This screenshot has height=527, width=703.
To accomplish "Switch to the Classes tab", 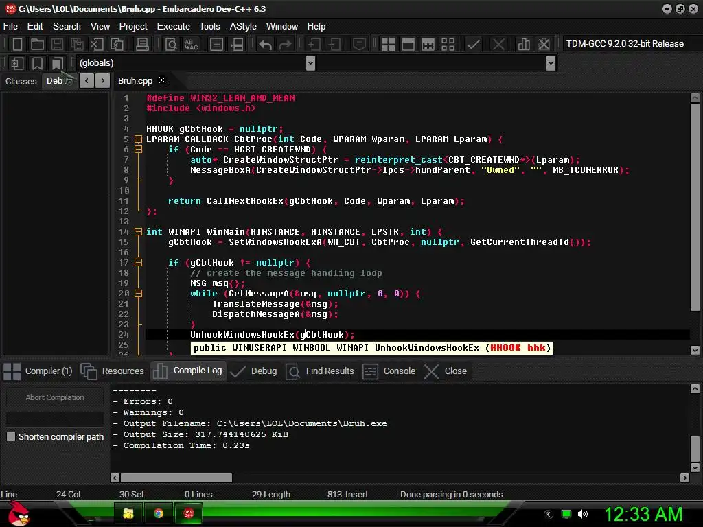I will click(21, 81).
